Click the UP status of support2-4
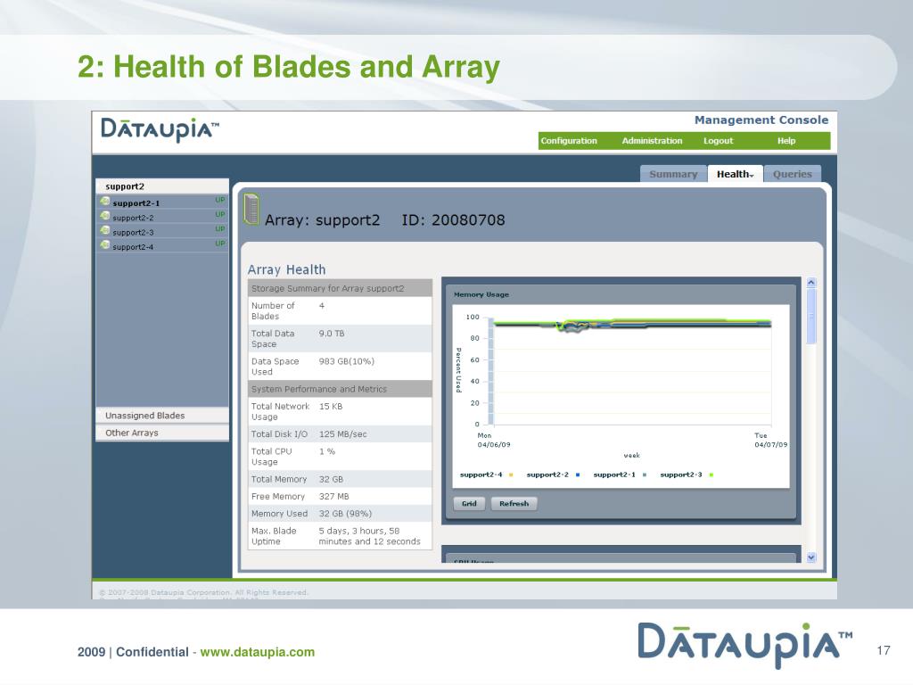Screen dimensions: 913x685 [x=220, y=243]
